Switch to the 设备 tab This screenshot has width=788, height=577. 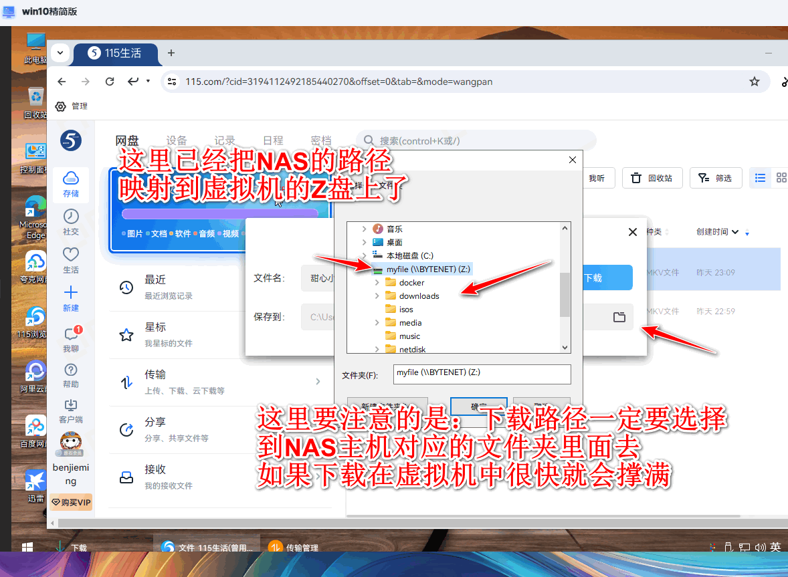tap(177, 140)
